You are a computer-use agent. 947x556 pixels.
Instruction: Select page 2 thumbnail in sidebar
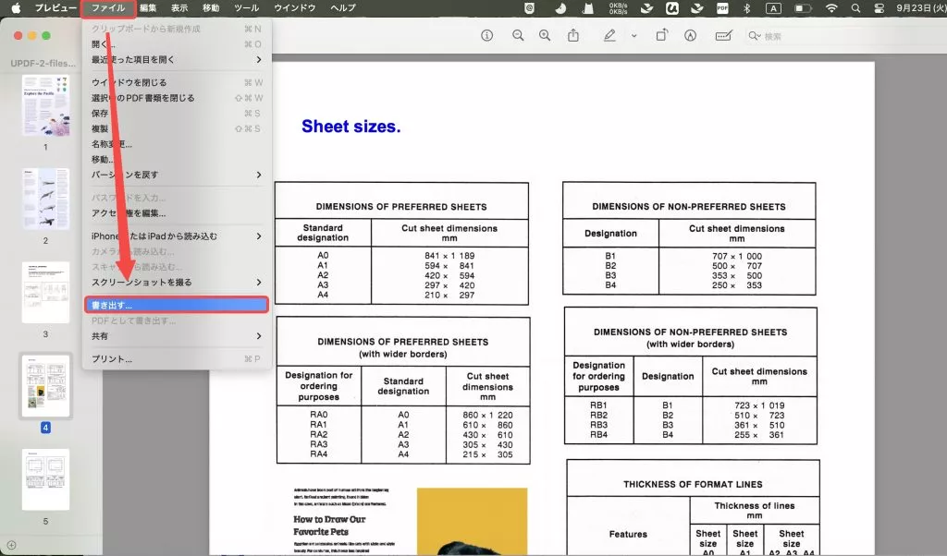(46, 199)
